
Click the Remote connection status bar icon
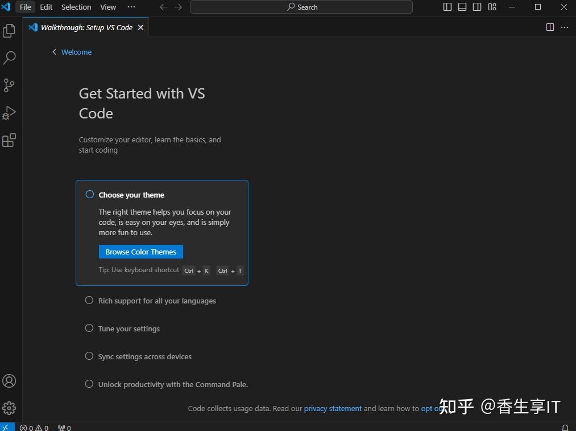pyautogui.click(x=6, y=427)
